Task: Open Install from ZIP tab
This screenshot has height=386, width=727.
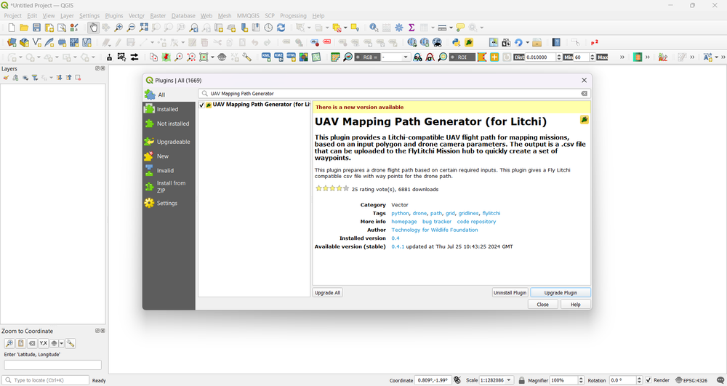Action: point(169,187)
